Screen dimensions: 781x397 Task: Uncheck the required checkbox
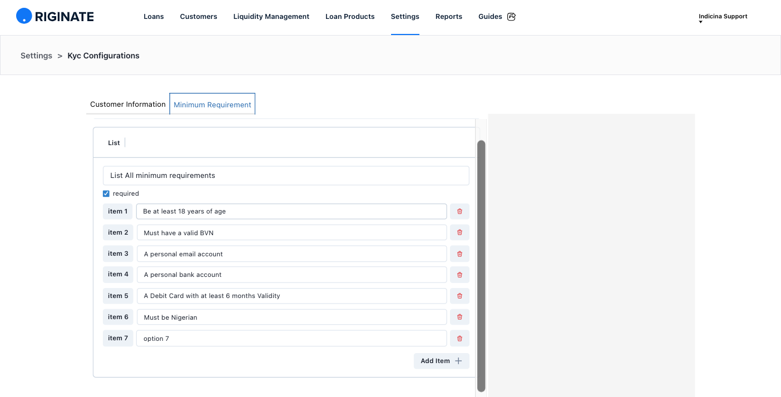pyautogui.click(x=106, y=193)
